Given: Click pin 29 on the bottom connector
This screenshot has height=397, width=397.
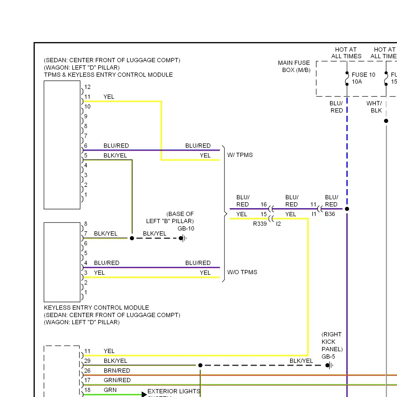Looking at the screenshot, I should point(87,361).
